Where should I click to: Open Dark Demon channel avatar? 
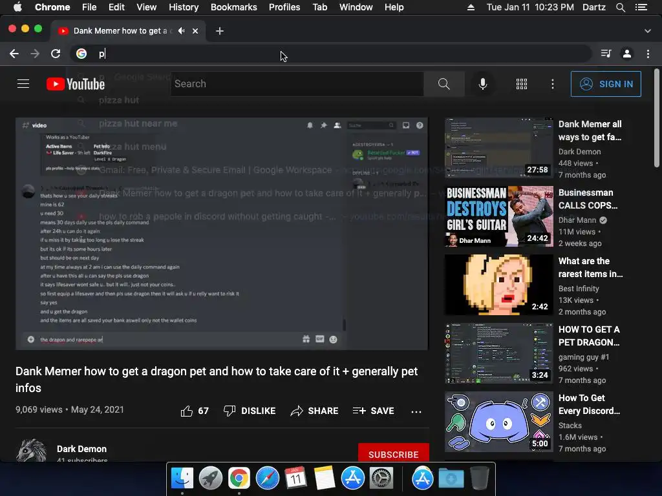click(x=31, y=450)
